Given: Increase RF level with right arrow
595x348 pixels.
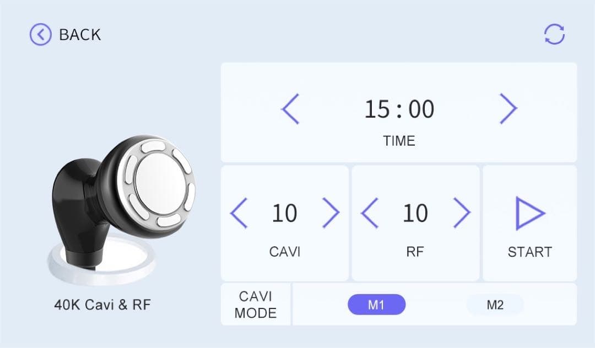Looking at the screenshot, I should (x=462, y=213).
